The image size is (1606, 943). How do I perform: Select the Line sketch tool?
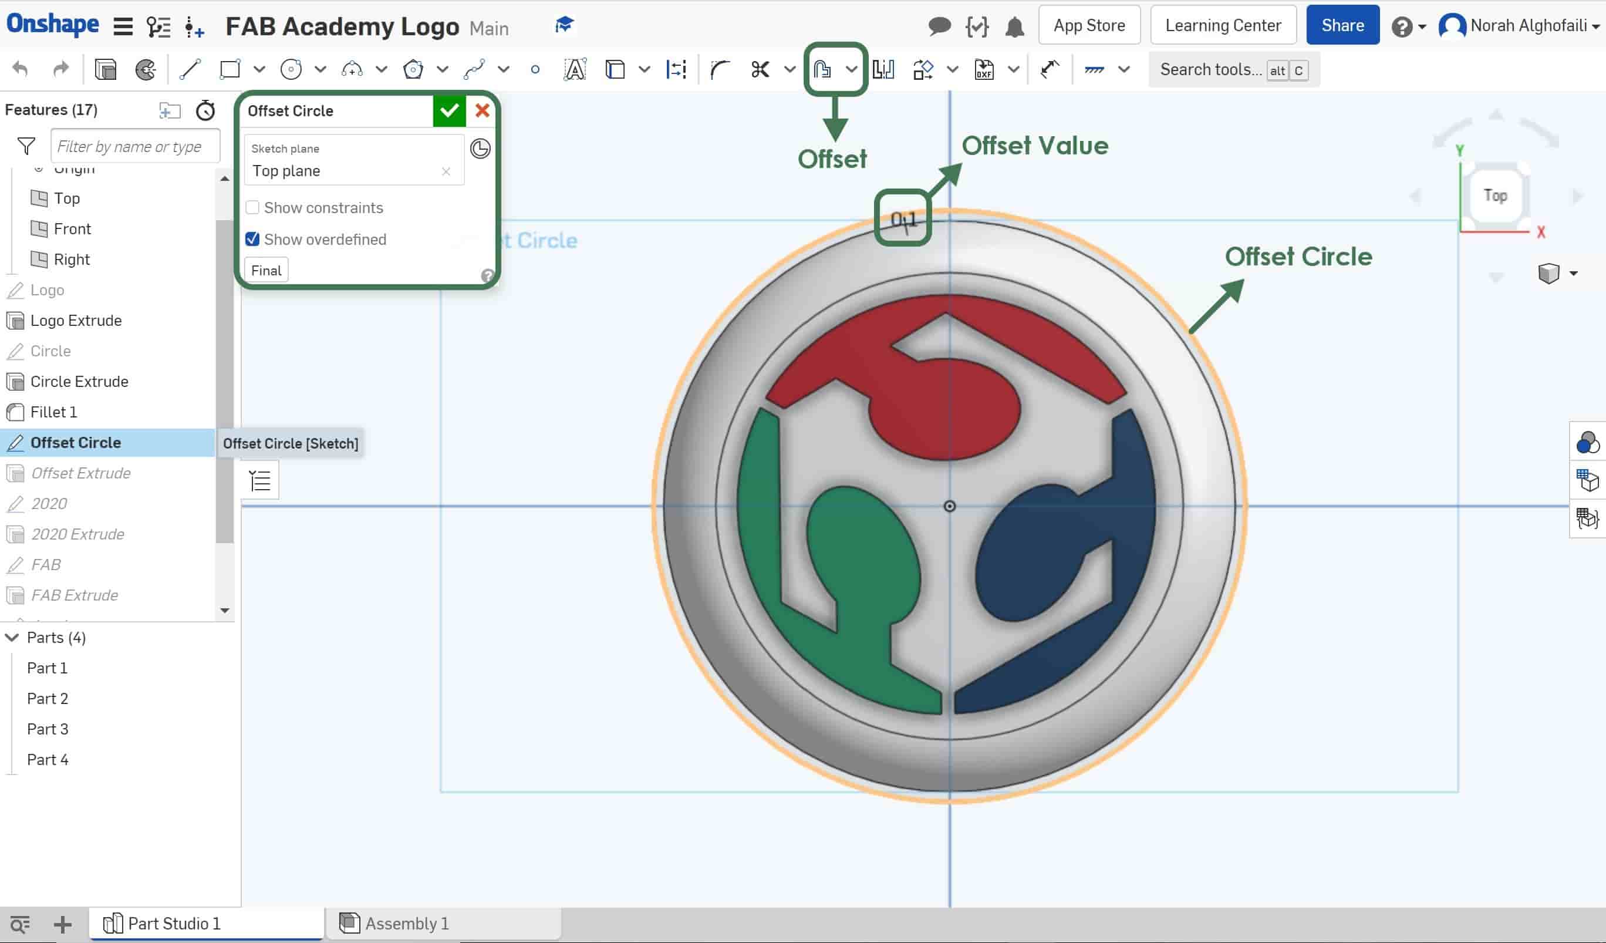coord(189,69)
